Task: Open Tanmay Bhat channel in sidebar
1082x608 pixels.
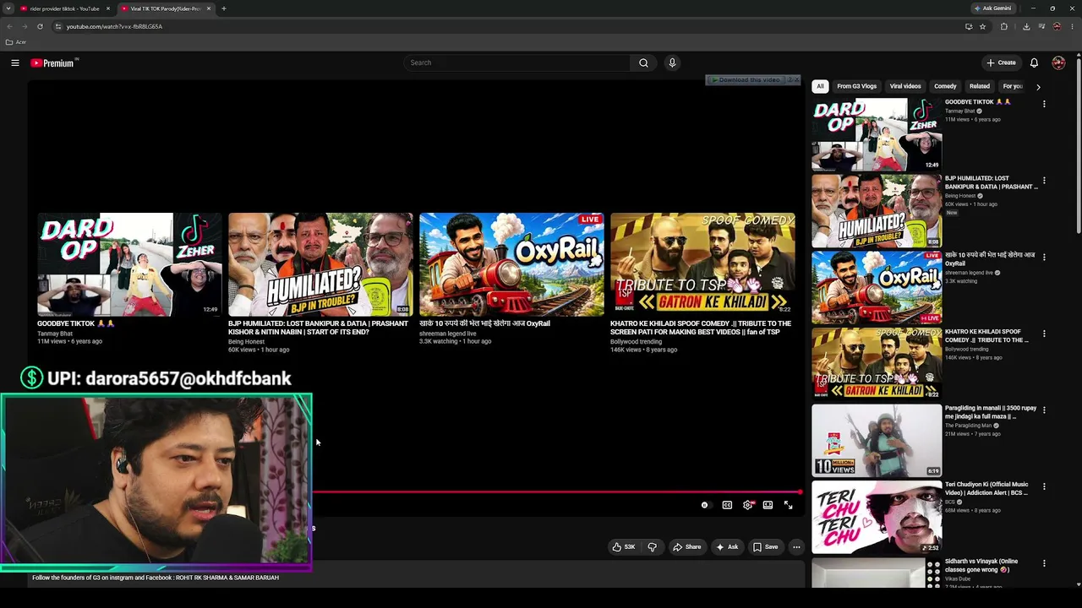Action: 960,111
